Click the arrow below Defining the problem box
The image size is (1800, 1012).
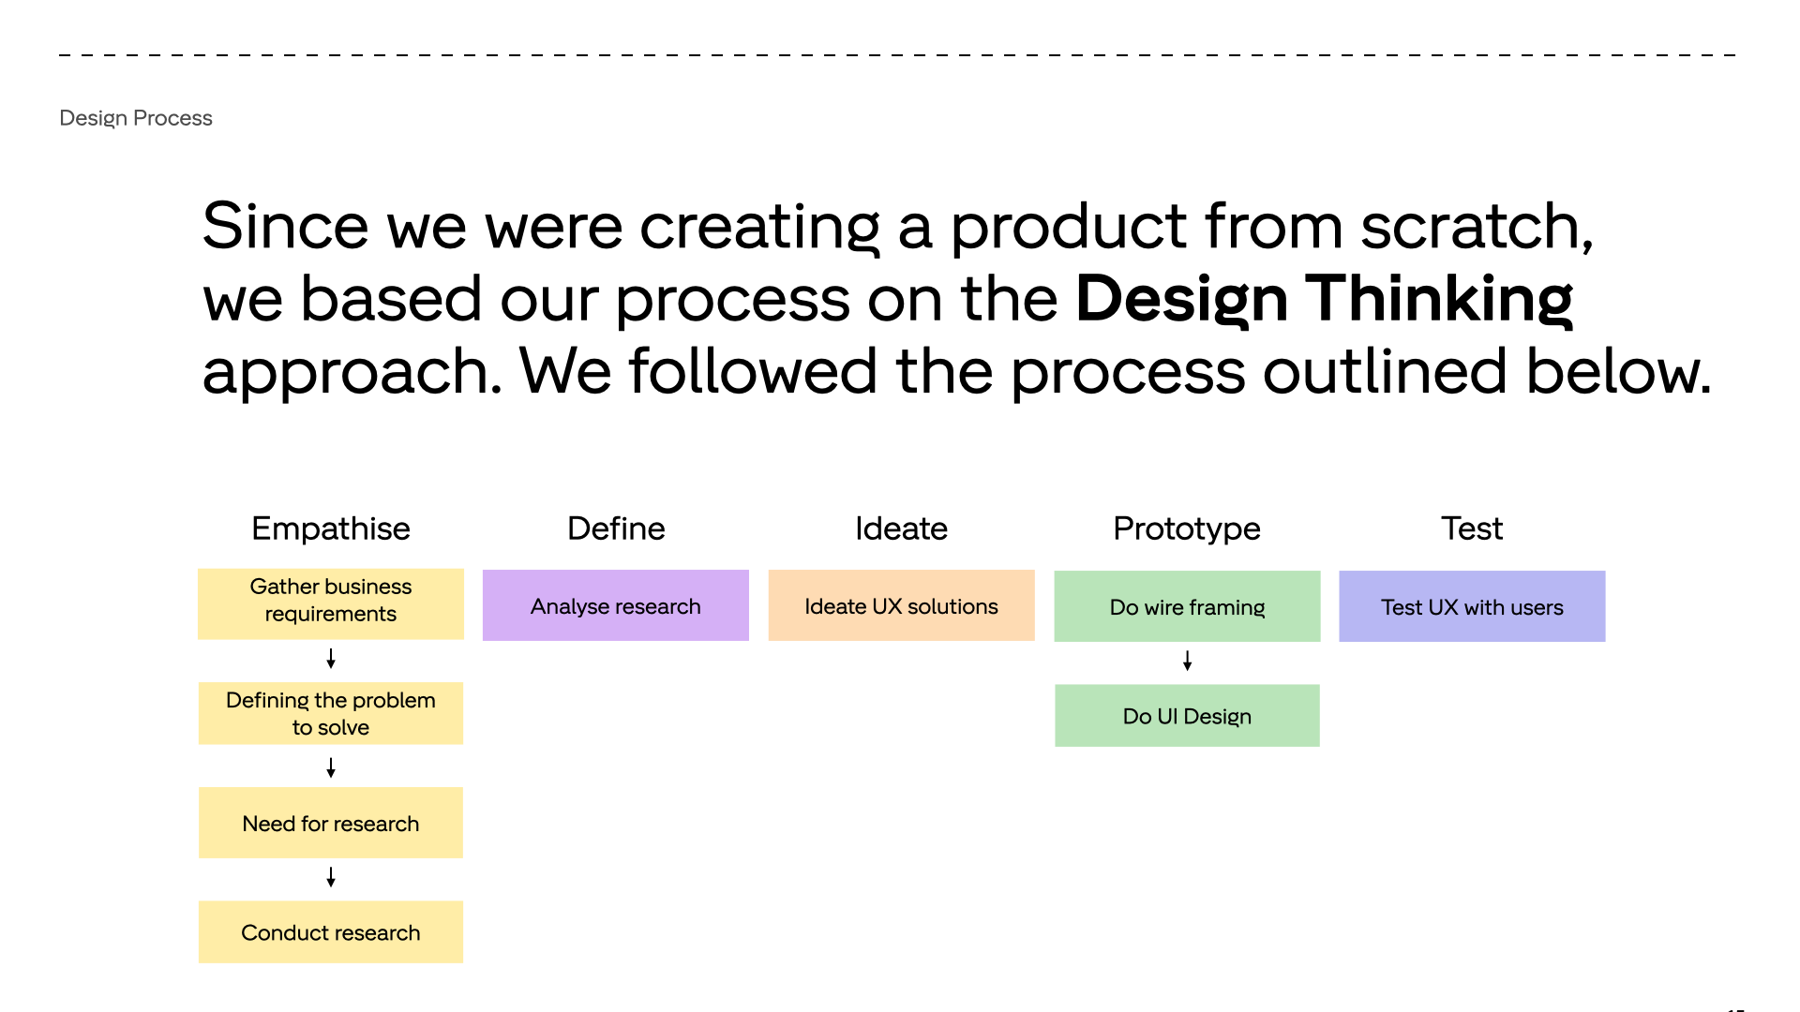coord(331,767)
